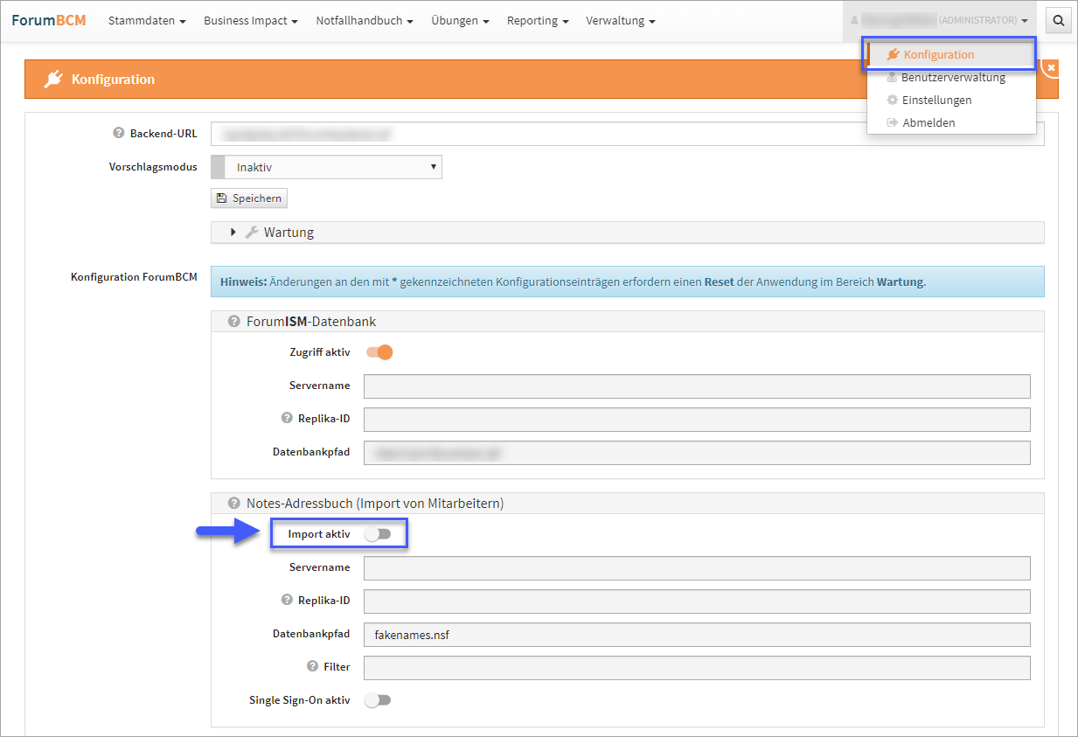Open the Stammdaten menu
This screenshot has width=1078, height=737.
[x=147, y=21]
